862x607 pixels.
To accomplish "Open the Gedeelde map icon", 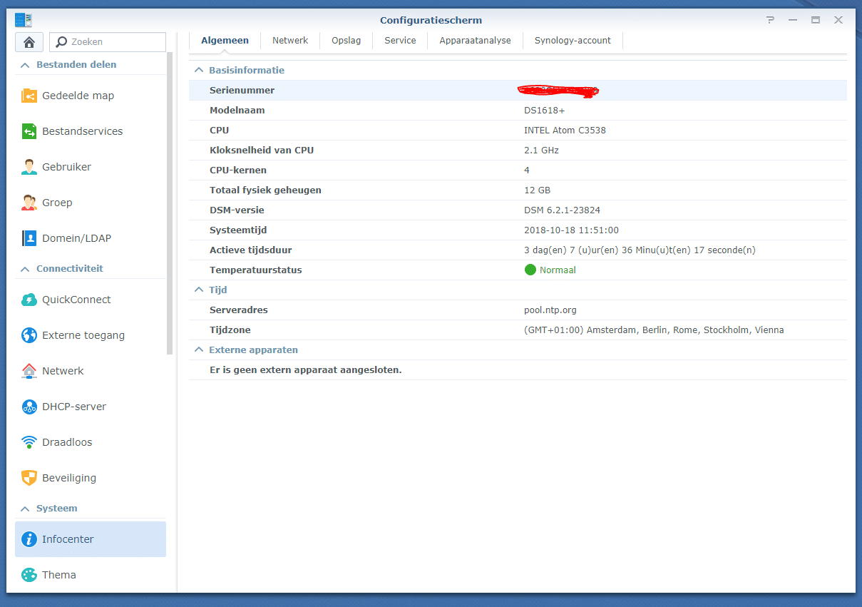I will point(29,96).
